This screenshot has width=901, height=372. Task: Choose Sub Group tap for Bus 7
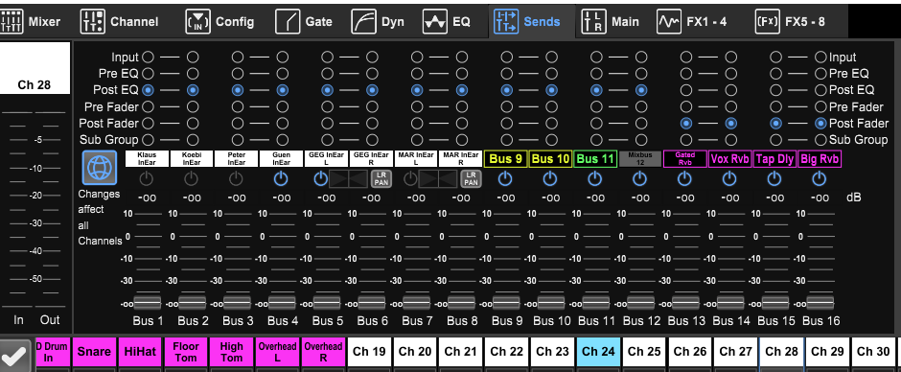(x=417, y=140)
